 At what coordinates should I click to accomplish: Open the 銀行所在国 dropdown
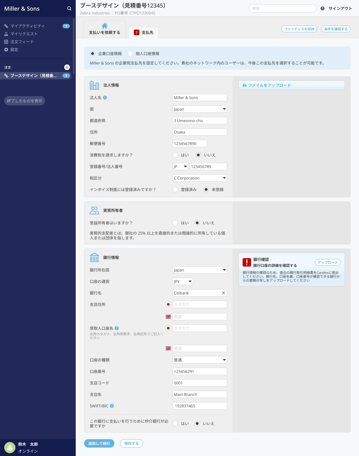[x=200, y=270]
